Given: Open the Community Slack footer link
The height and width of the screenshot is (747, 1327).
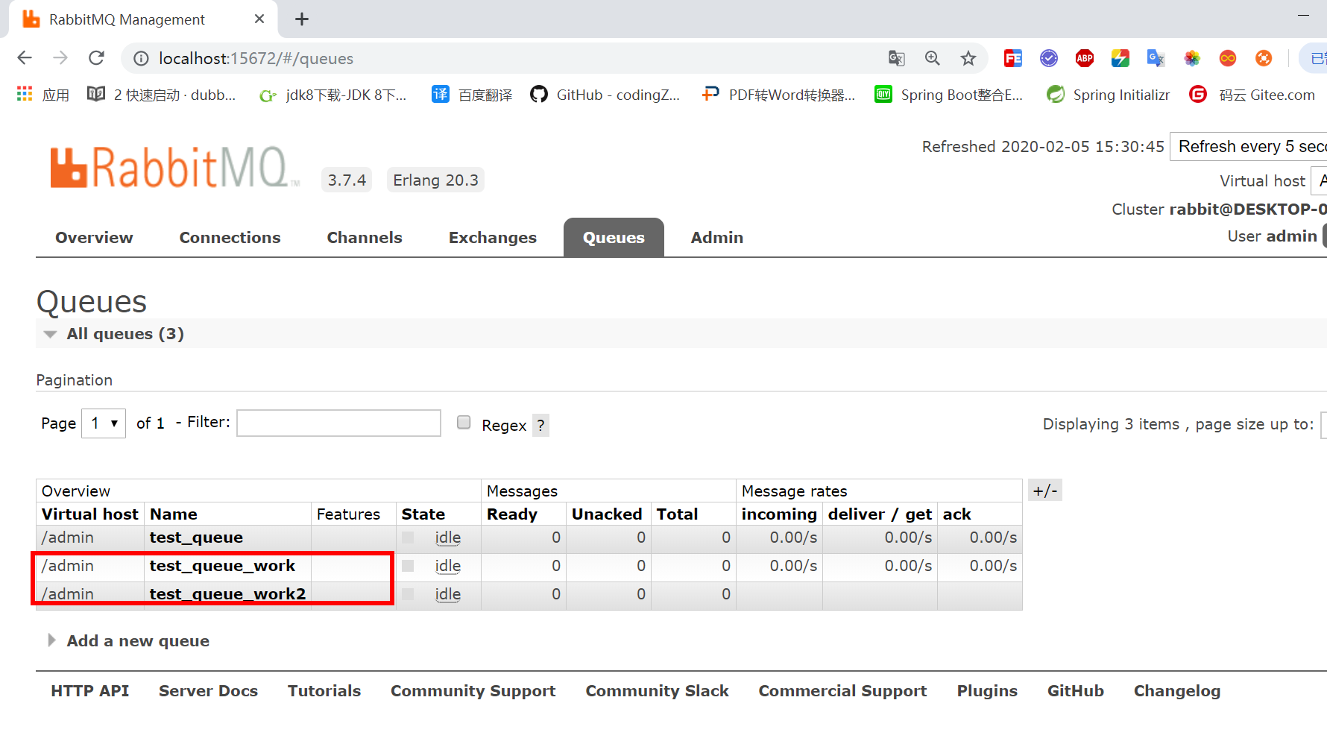Looking at the screenshot, I should pos(657,691).
